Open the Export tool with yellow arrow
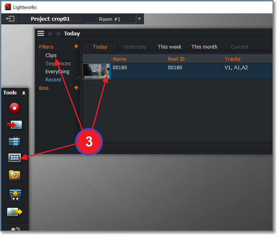This screenshot has width=277, height=235. (15, 212)
